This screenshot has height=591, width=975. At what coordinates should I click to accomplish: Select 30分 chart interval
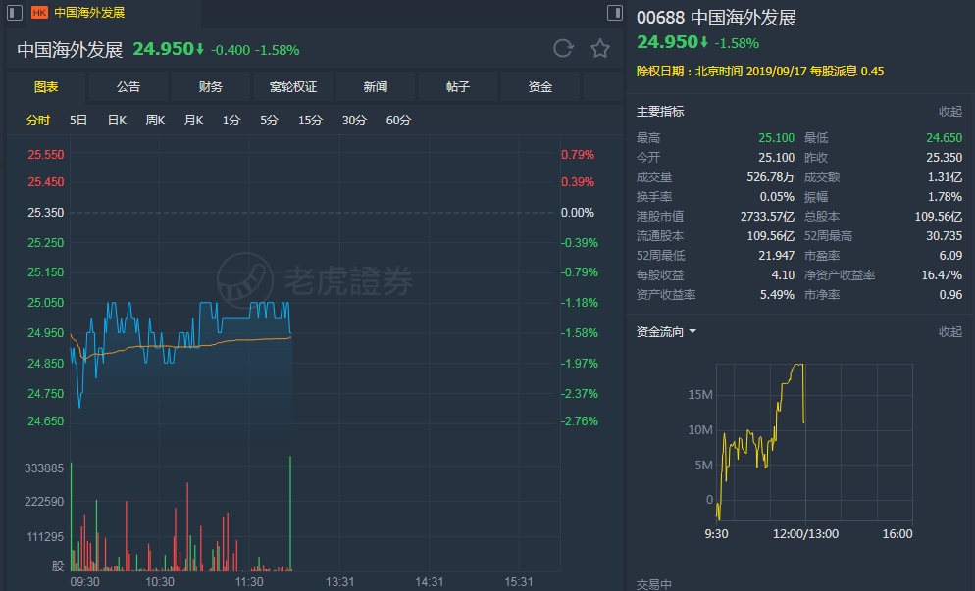click(x=354, y=120)
